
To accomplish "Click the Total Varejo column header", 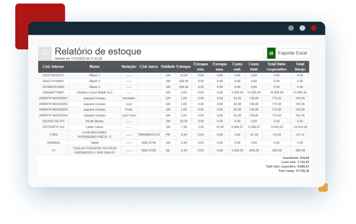I will 300,67.
